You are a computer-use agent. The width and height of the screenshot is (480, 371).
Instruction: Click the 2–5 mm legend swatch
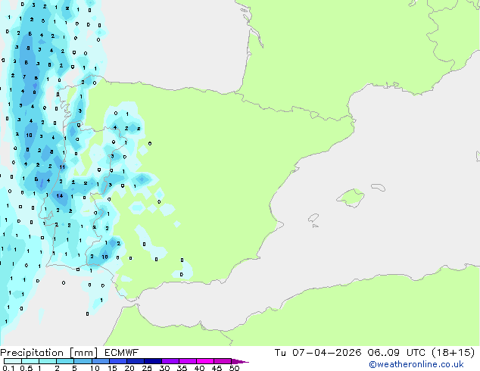point(65,361)
